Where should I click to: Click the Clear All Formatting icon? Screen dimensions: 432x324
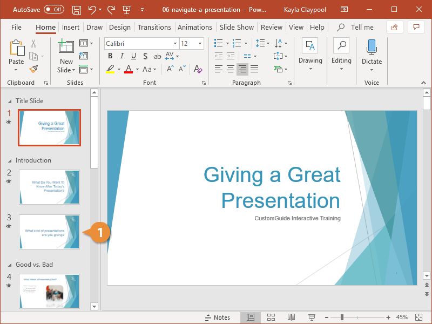[198, 69]
